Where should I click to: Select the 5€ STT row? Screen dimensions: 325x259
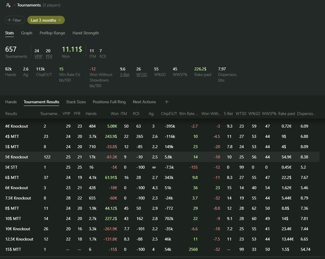[x=160, y=167]
